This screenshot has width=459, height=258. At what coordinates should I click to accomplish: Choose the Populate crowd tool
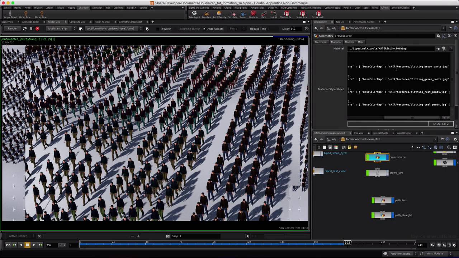pyautogui.click(x=206, y=14)
